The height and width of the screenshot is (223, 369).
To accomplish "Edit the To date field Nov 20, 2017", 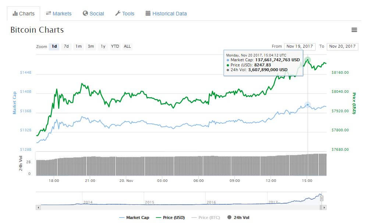I will (343, 47).
